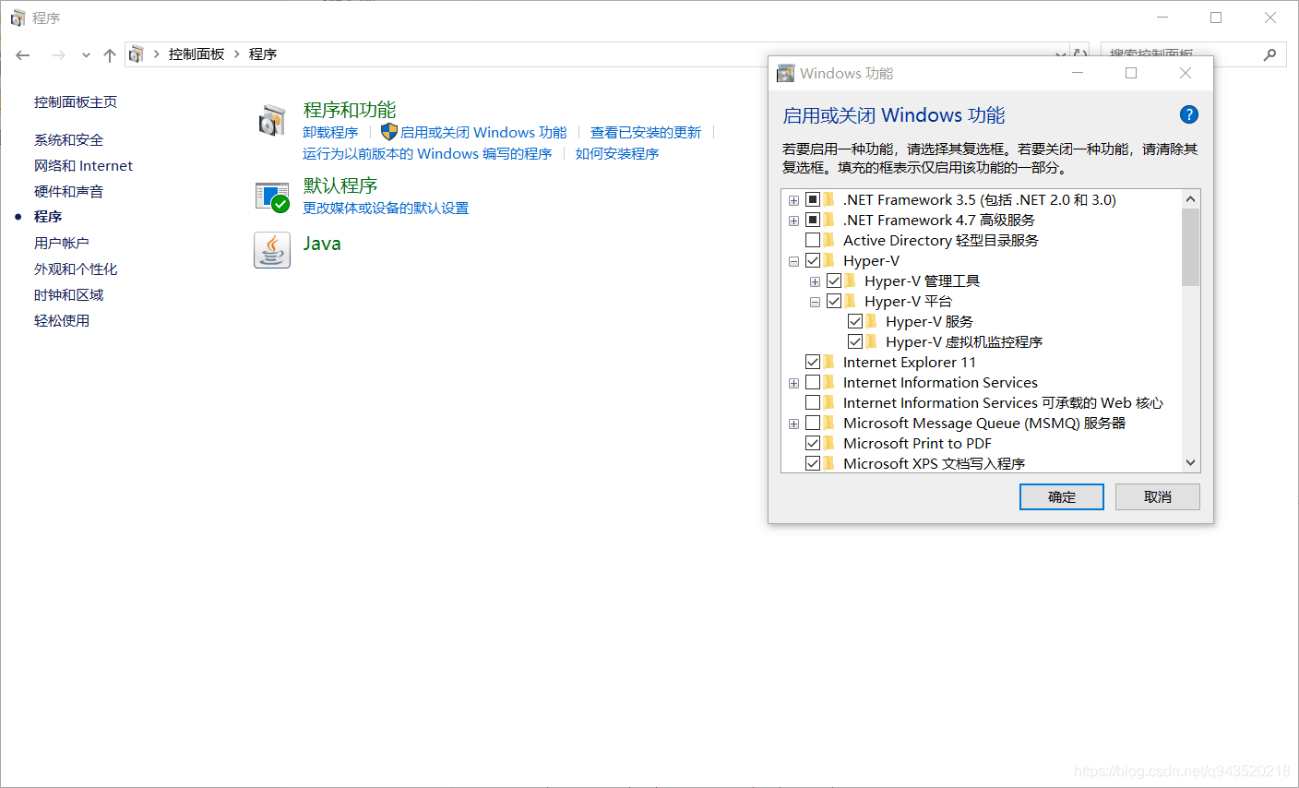Expand Internet Information Services node
Viewport: 1299px width, 788px height.
click(793, 383)
